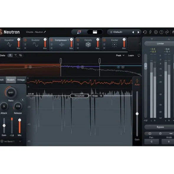Viewport: 174px width, 174px height.
Task: Remove the Sculptor module
Action: [25, 48]
